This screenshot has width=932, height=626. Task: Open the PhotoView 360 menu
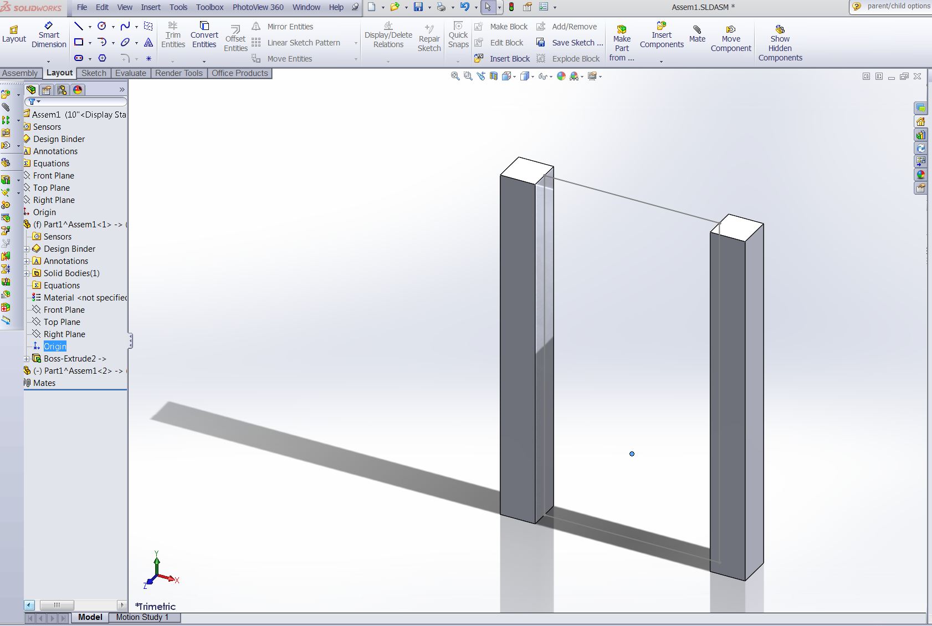pos(258,7)
